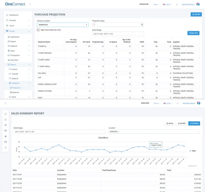Click hamburger icon in Sales Summary header
This screenshot has width=205, height=192.
point(6,103)
